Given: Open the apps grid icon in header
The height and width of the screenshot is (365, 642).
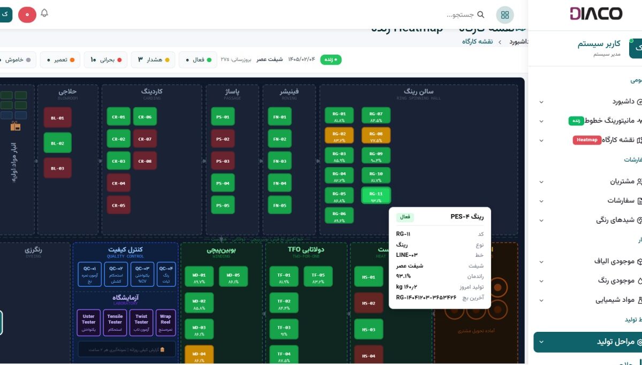Looking at the screenshot, I should (x=505, y=15).
